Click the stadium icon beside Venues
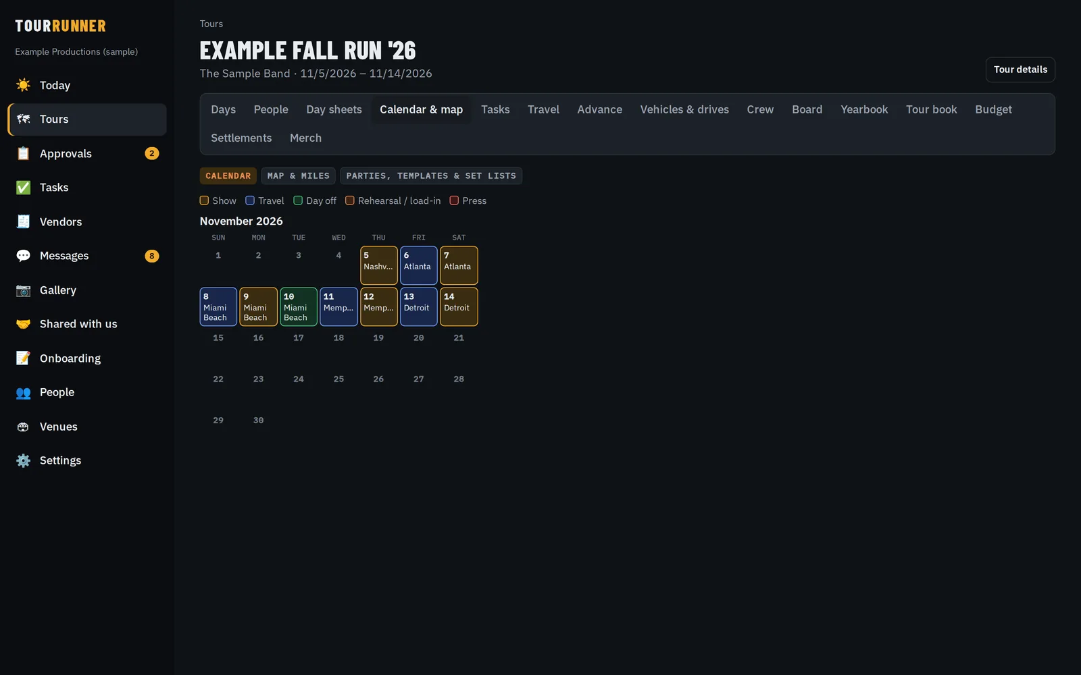The height and width of the screenshot is (675, 1081). [24, 427]
